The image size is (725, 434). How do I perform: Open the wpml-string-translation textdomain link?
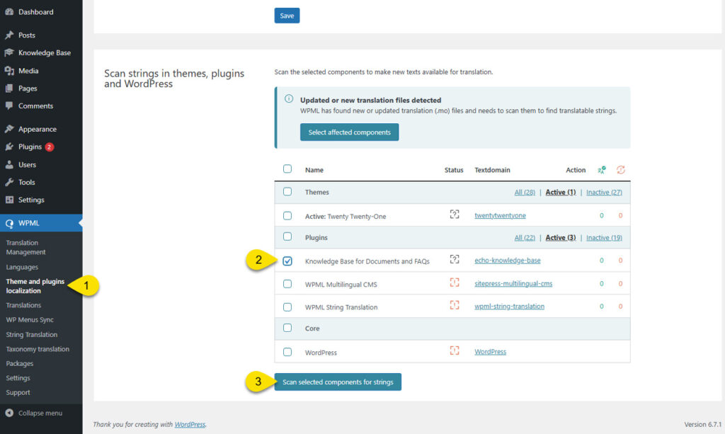[509, 306]
